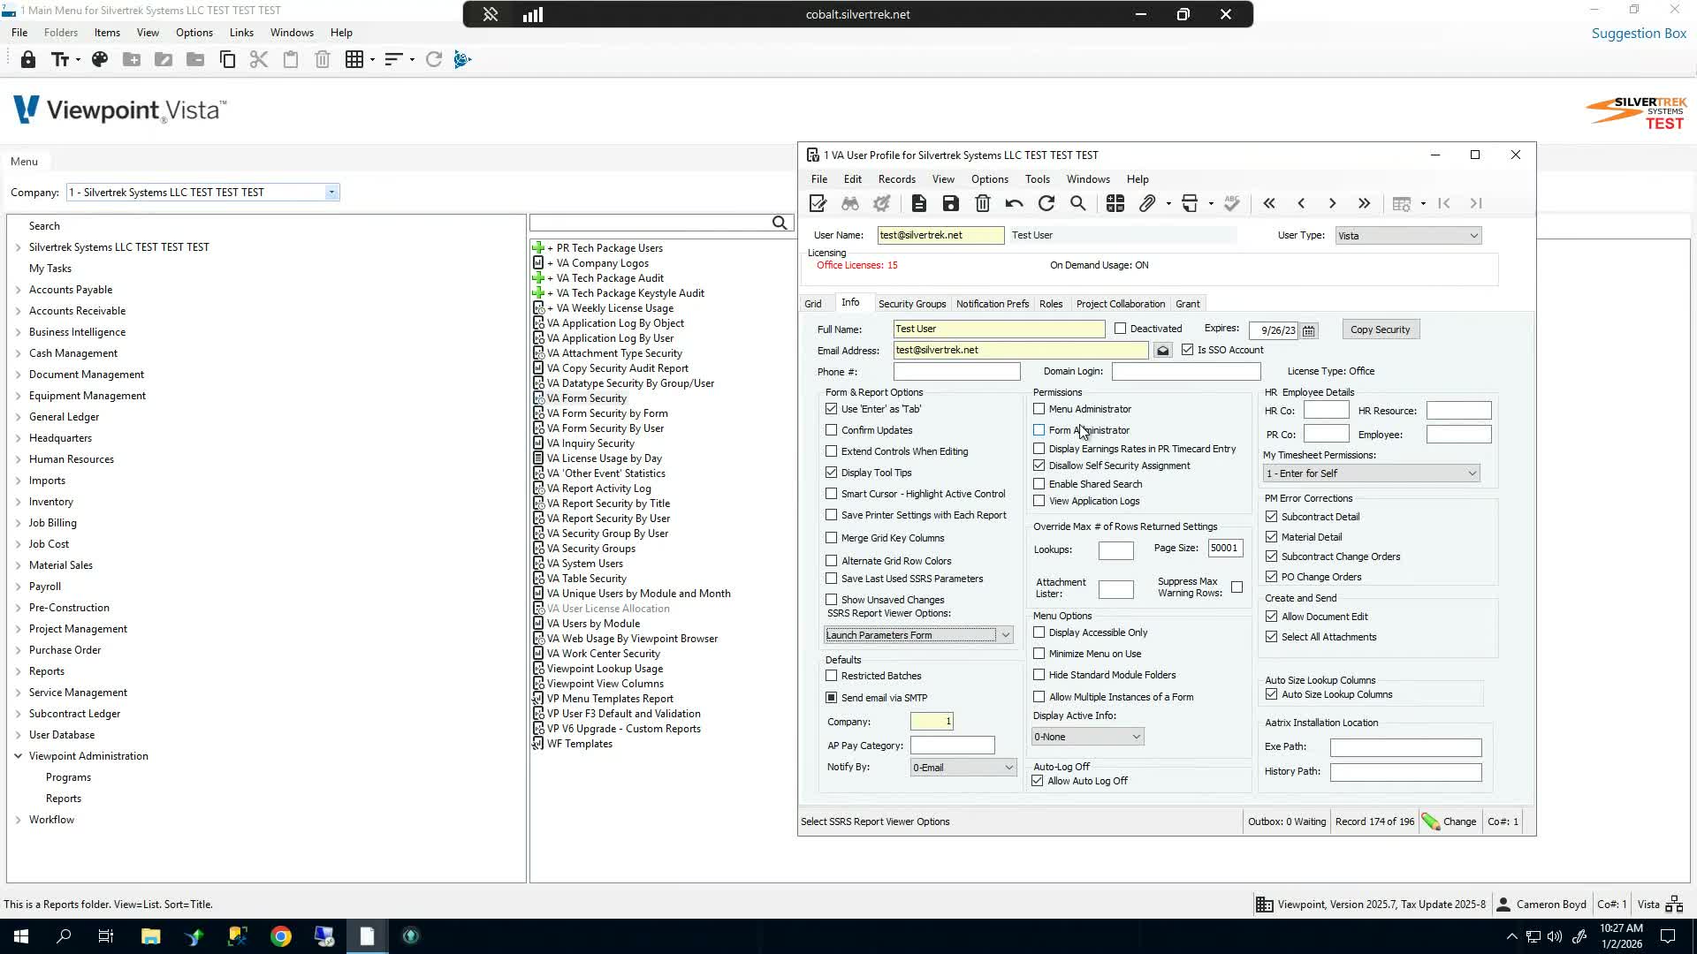The height and width of the screenshot is (954, 1697).
Task: Click the sort icon in main menu toolbar
Action: [x=393, y=60]
